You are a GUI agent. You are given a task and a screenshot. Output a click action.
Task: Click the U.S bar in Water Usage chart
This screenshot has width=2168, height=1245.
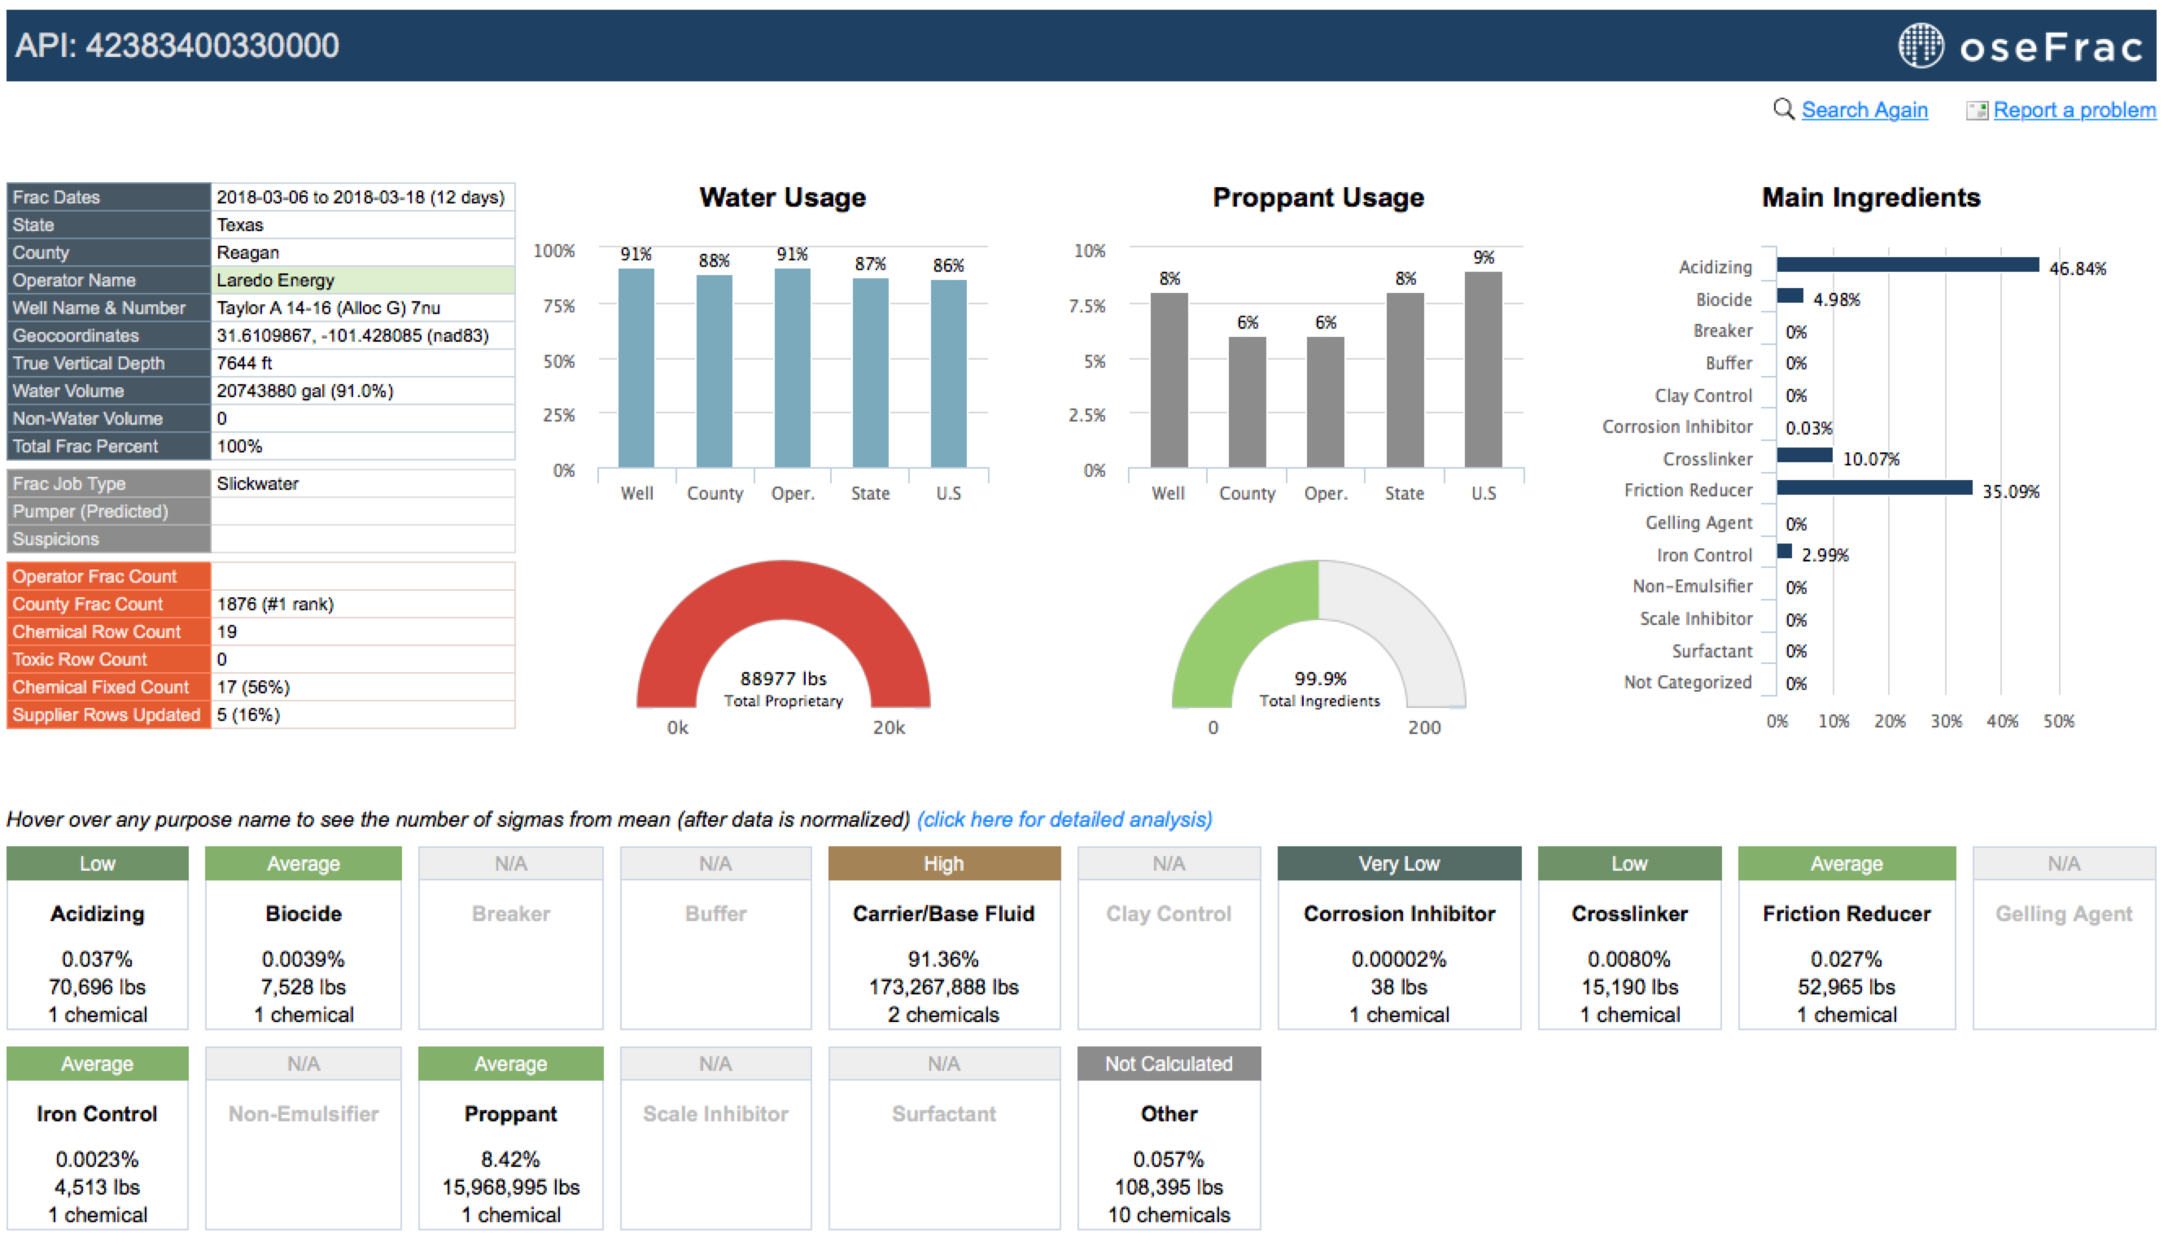pyautogui.click(x=948, y=373)
